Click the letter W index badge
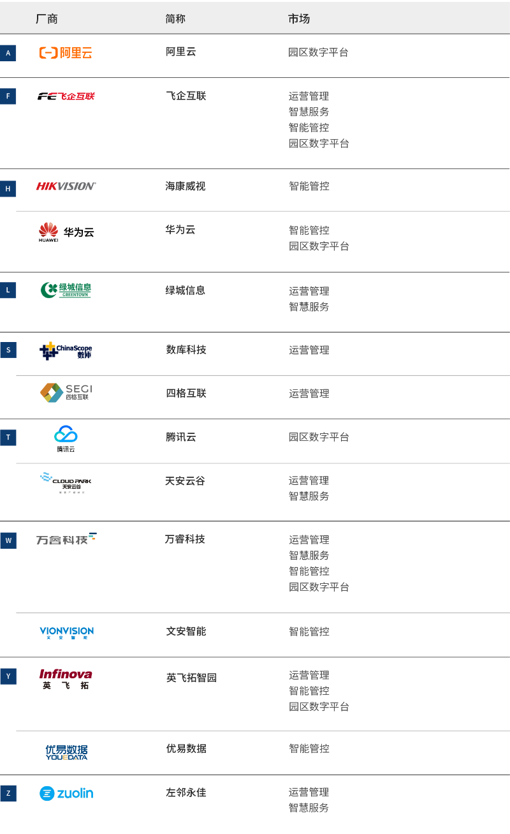Image resolution: width=510 pixels, height=834 pixels. [x=8, y=541]
